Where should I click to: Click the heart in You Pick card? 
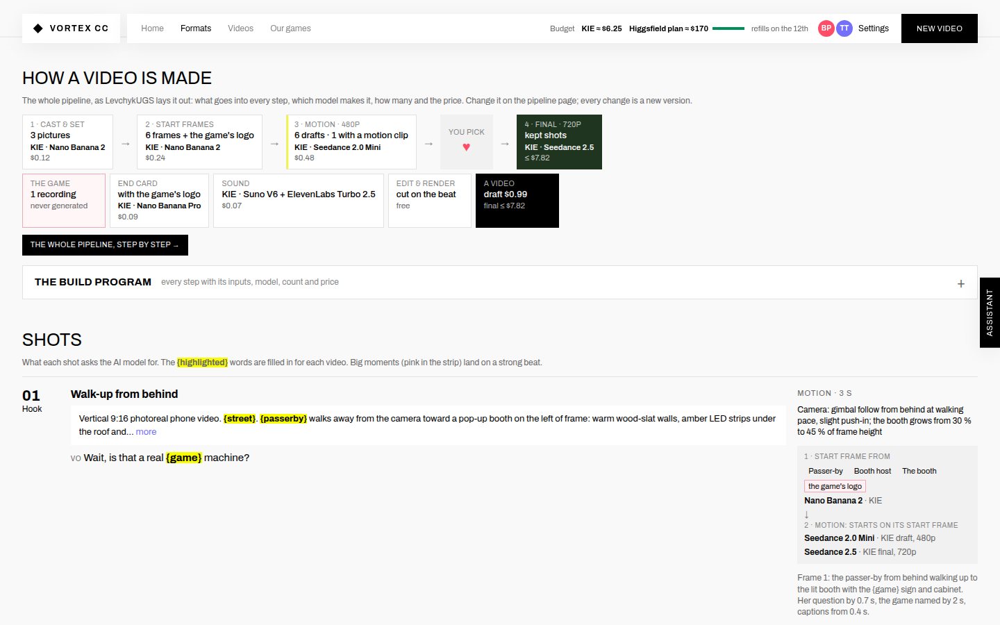click(466, 147)
